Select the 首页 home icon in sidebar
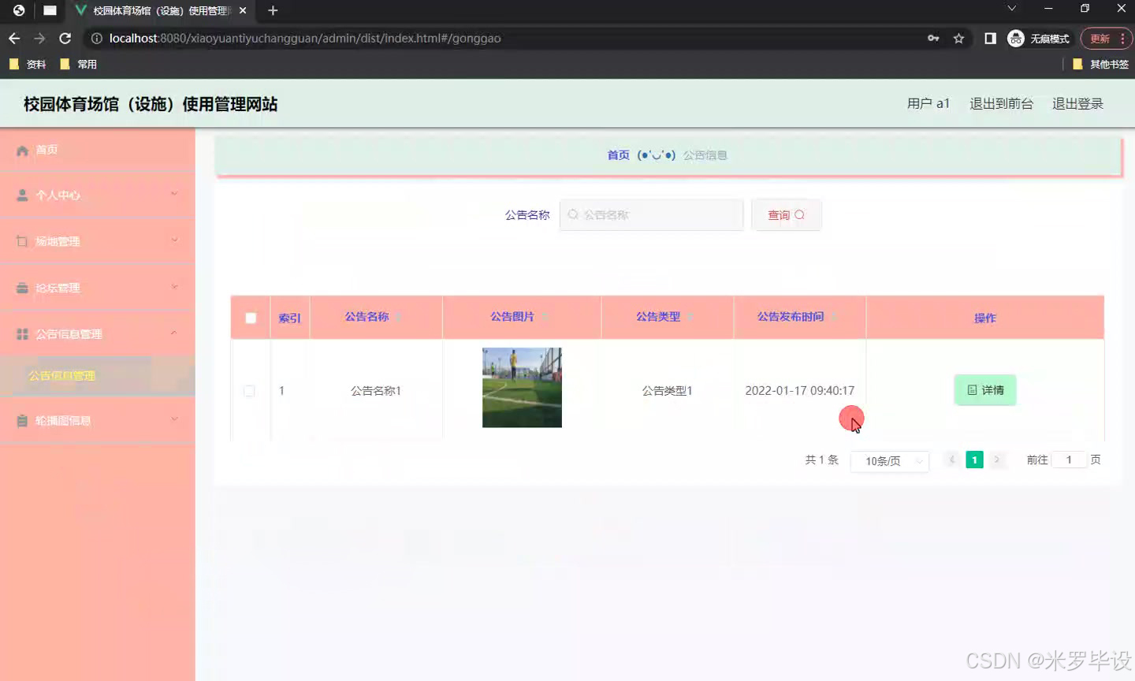The width and height of the screenshot is (1135, 681). 24,149
